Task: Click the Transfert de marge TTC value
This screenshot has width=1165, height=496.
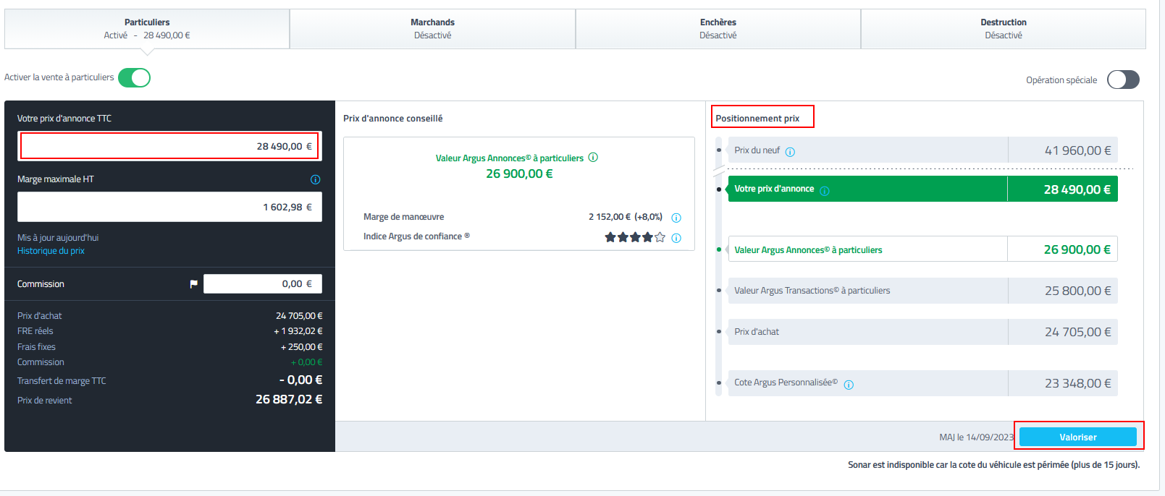Action: coord(301,380)
